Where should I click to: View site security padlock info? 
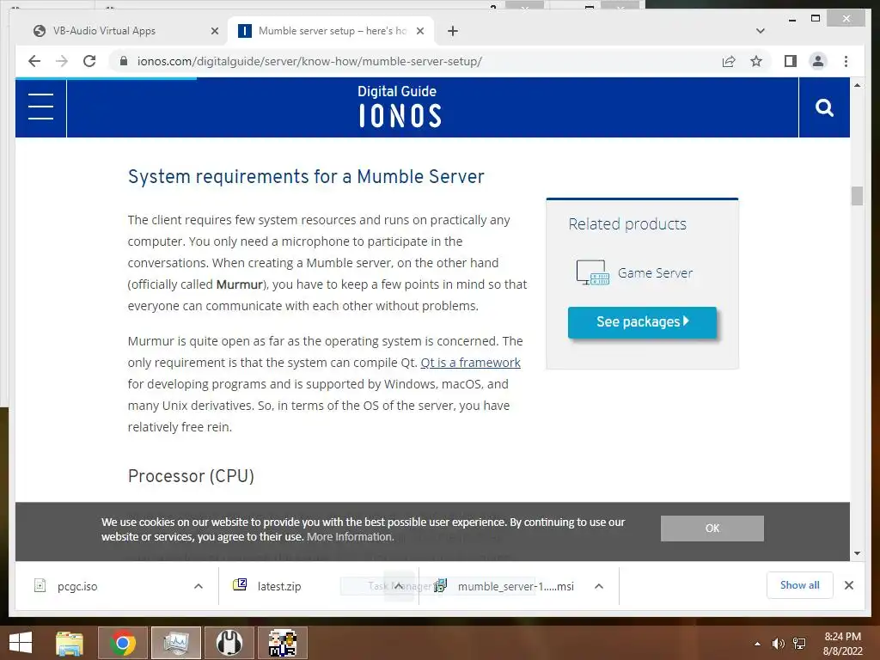coord(124,61)
